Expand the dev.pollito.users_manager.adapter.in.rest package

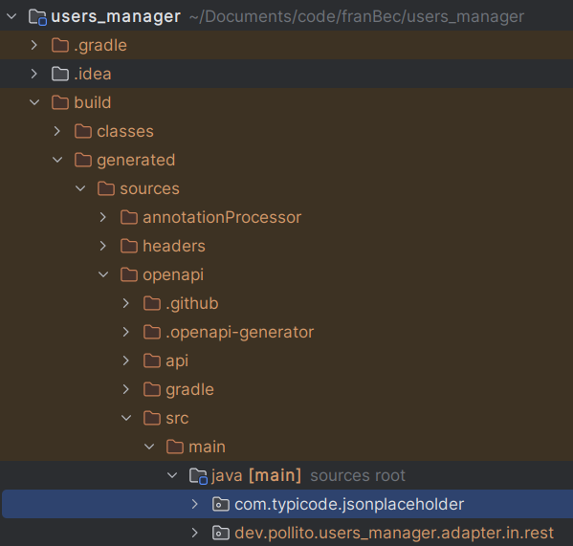coord(195,533)
